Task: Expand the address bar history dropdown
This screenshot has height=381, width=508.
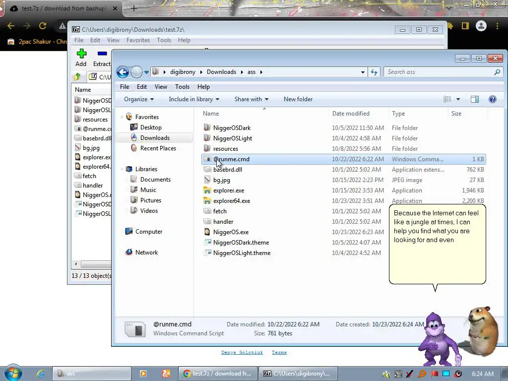Action: click(x=363, y=72)
